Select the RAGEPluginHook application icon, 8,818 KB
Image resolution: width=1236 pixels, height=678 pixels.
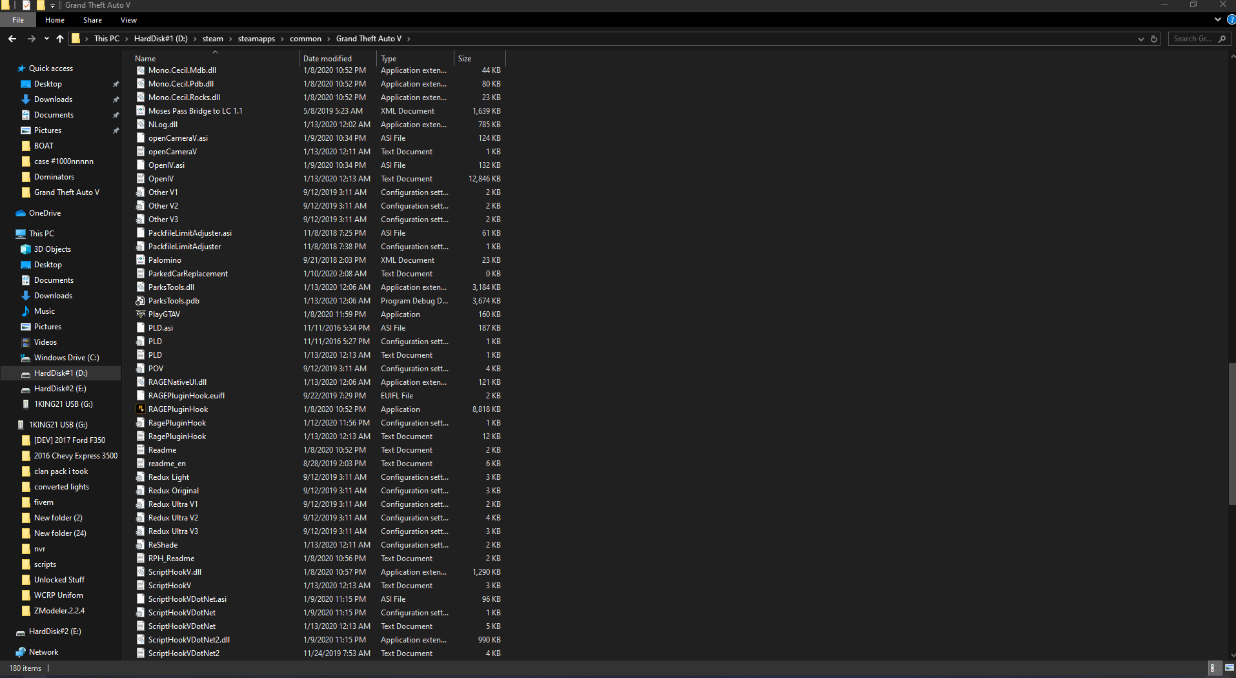140,409
